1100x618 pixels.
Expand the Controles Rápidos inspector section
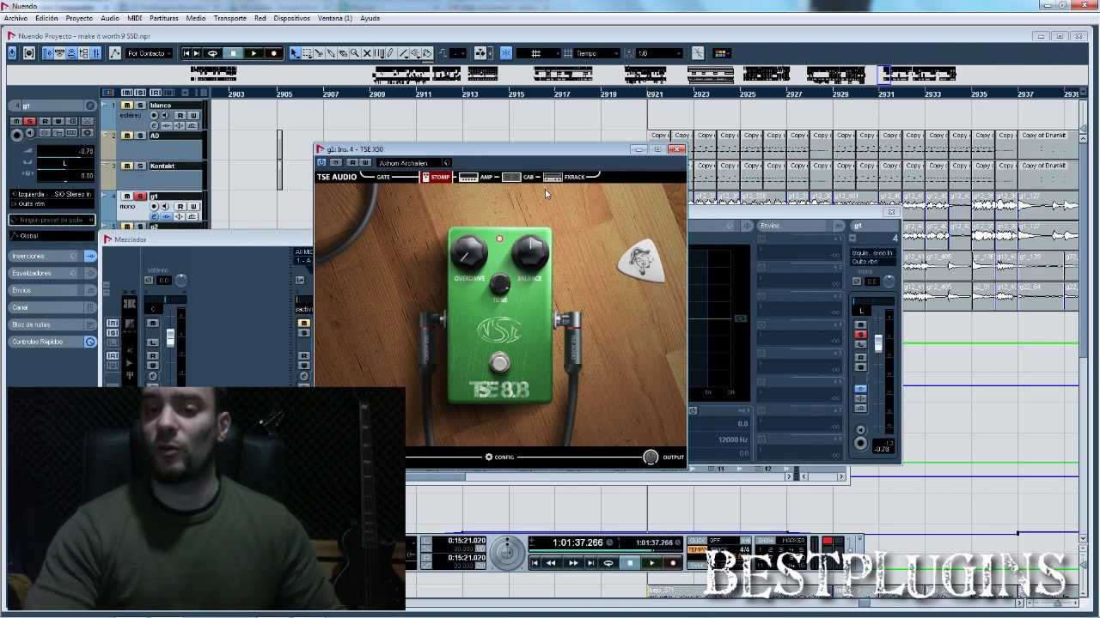click(52, 342)
